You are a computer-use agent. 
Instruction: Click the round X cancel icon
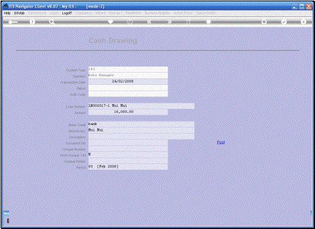pyautogui.click(x=303, y=22)
